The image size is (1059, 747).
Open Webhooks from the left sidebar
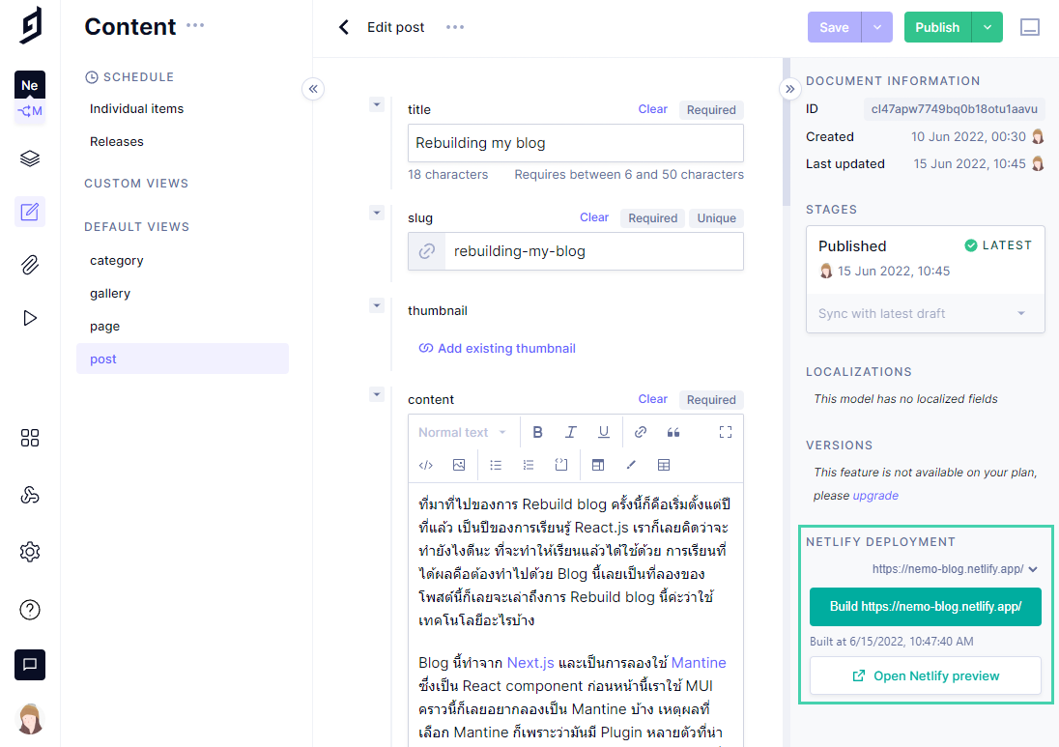30,495
